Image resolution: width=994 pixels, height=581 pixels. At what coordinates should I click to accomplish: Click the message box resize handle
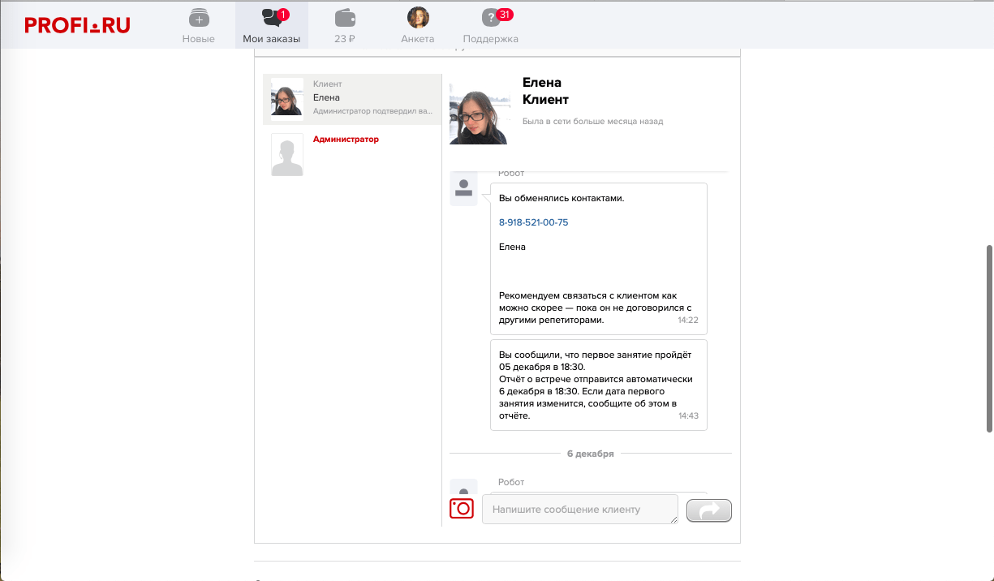(x=673, y=519)
